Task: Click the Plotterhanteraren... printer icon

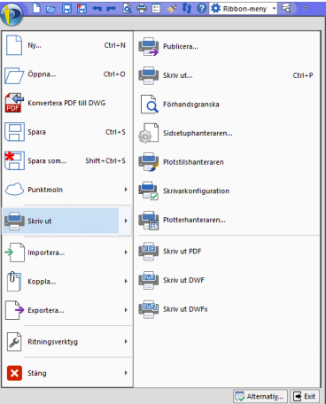Action: pos(149,220)
